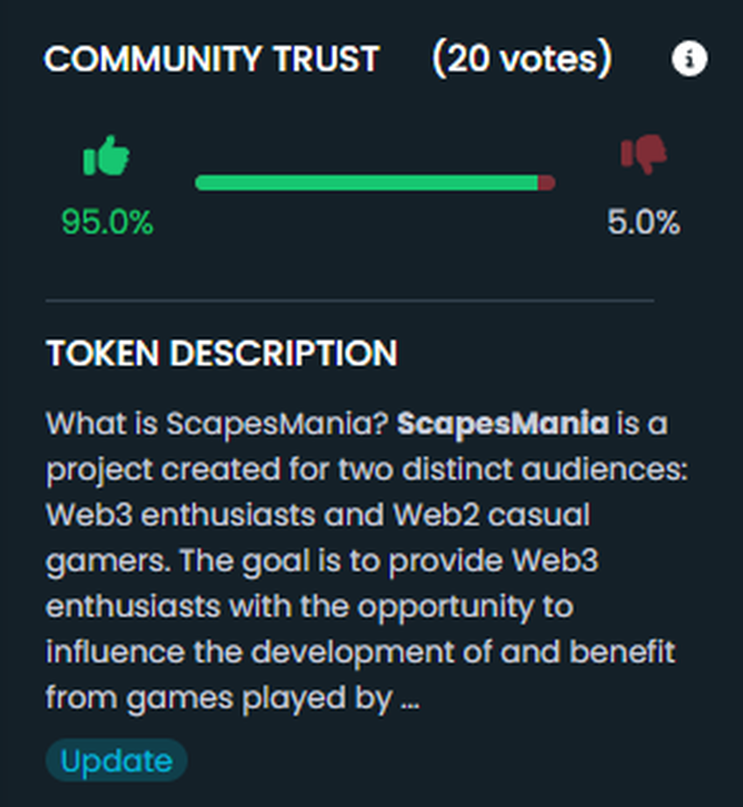Click the red end of trust bar

point(546,183)
